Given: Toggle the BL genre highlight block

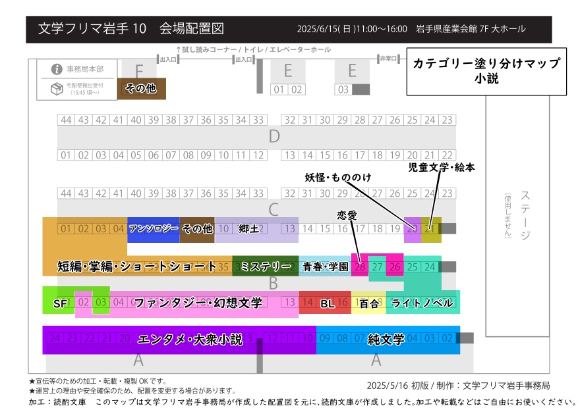Looking at the screenshot, I should point(326,304).
